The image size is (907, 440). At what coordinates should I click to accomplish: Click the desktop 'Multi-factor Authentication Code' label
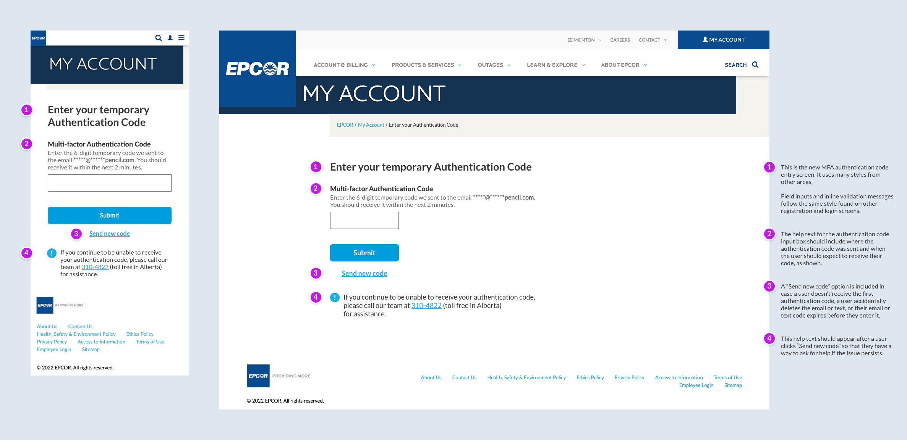click(381, 189)
